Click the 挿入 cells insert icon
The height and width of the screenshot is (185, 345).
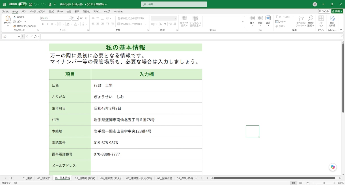coord(252,18)
